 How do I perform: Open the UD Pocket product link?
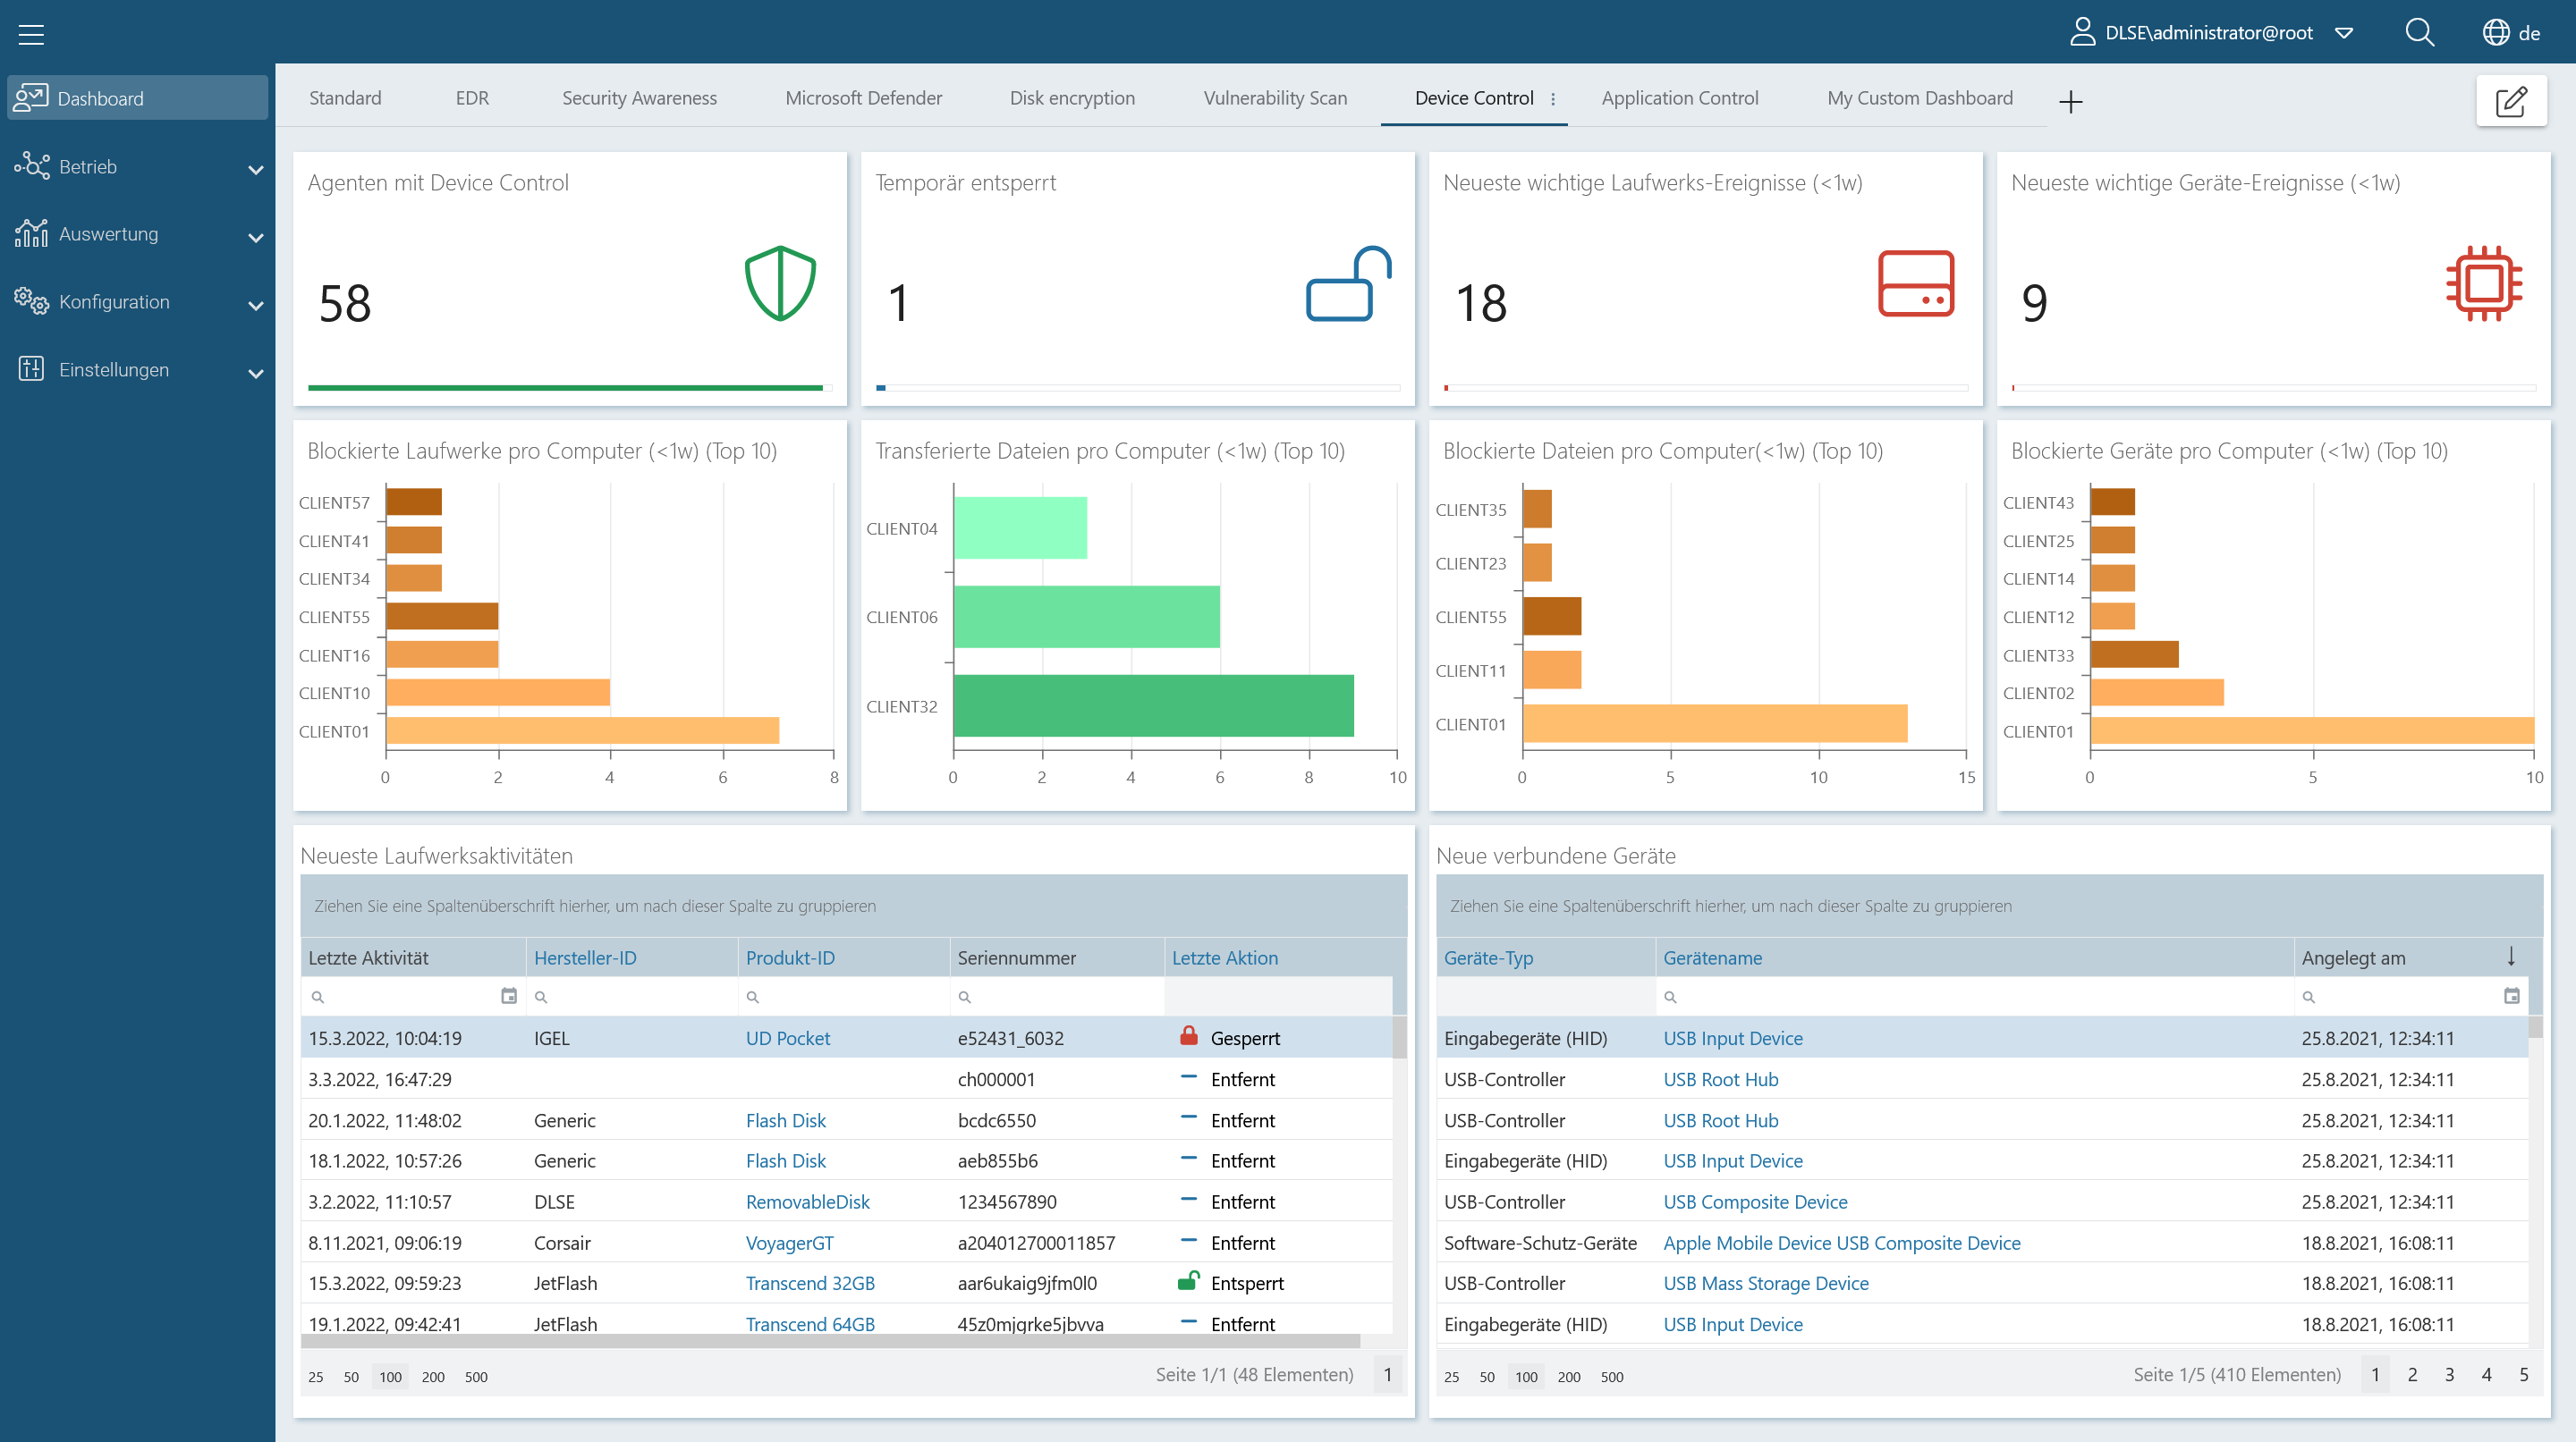(788, 1038)
